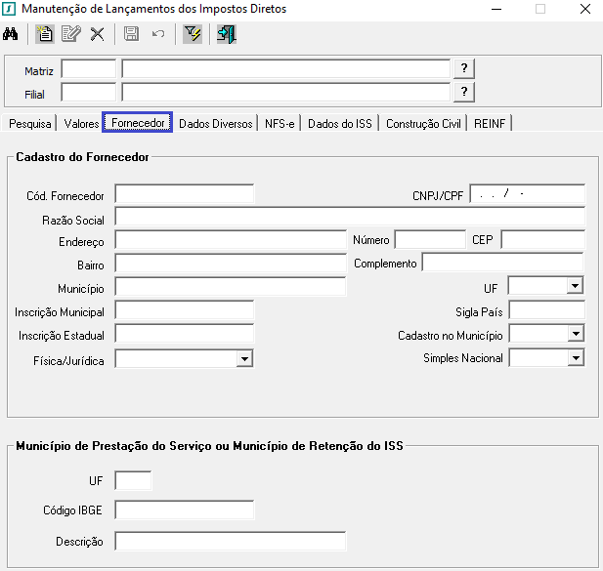Viewport: 603px width, 571px height.
Task: Open the Simples Nacional dropdown
Action: pyautogui.click(x=575, y=358)
